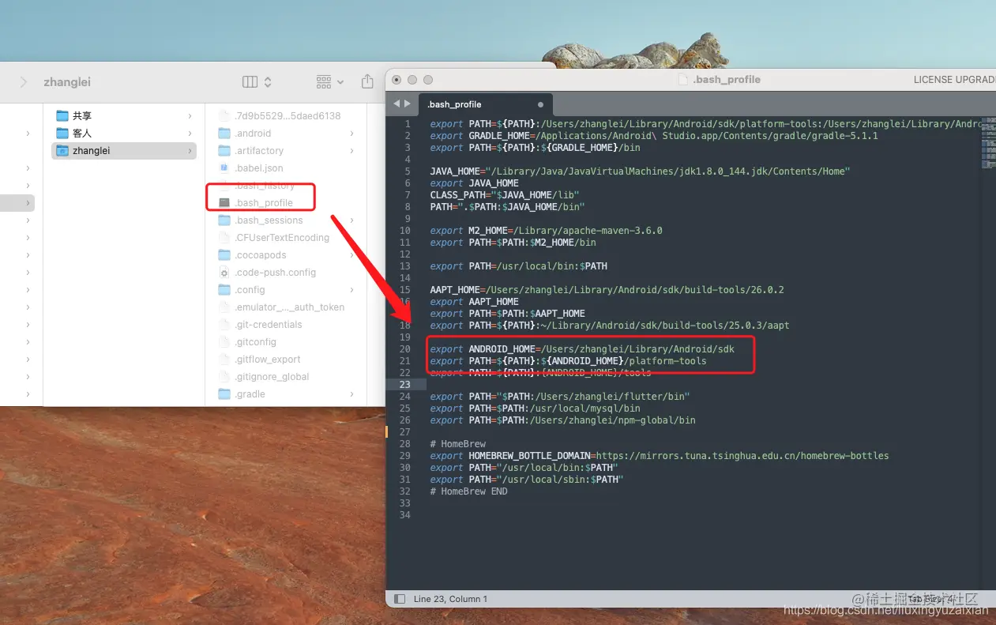Click the 'export JAVA_HOME' line
Image resolution: width=996 pixels, height=625 pixels.
pos(474,183)
